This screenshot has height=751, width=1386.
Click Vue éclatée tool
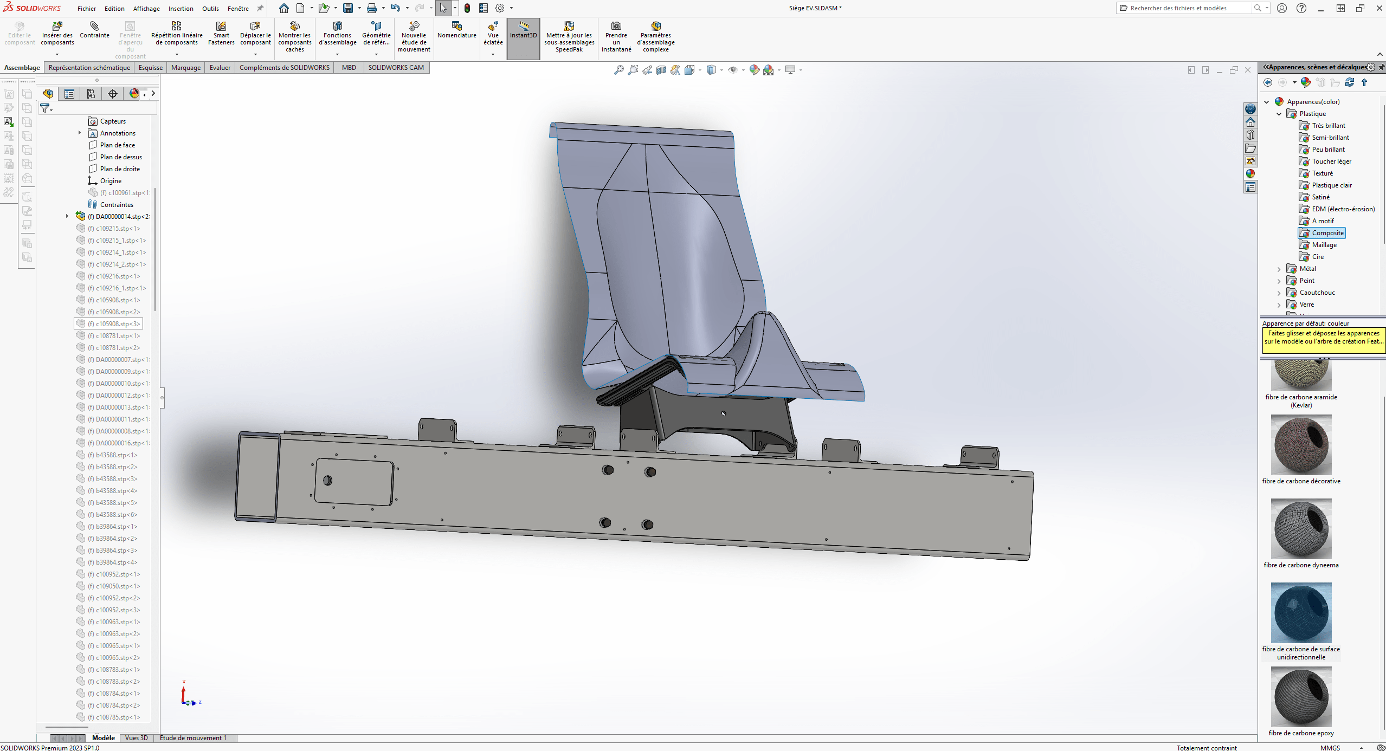pyautogui.click(x=493, y=34)
